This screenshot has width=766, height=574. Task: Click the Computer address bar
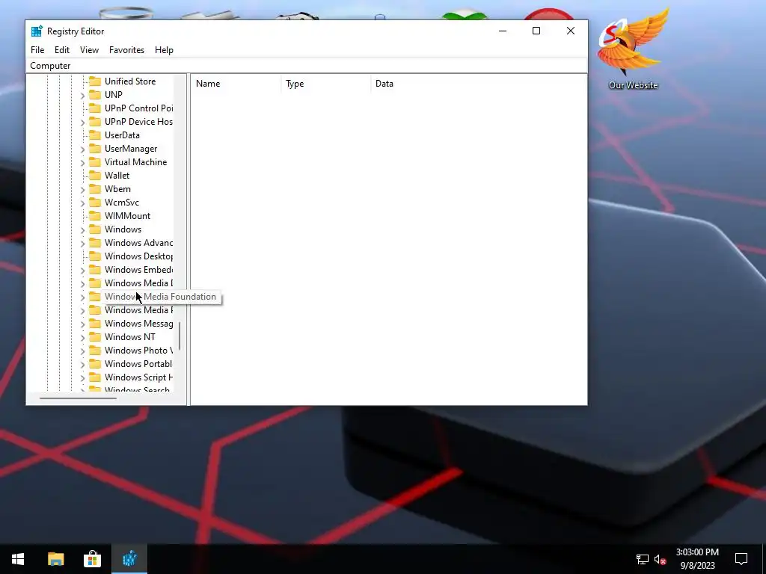click(x=307, y=66)
